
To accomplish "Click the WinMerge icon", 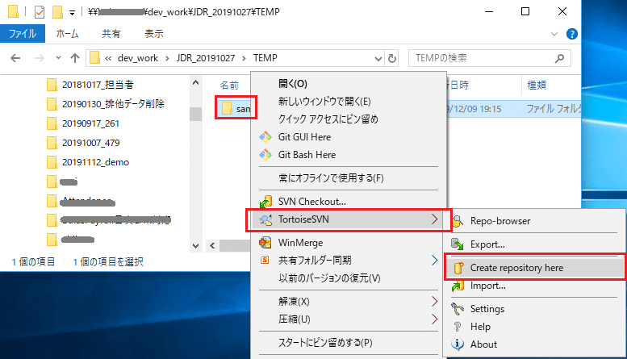I will tap(265, 243).
